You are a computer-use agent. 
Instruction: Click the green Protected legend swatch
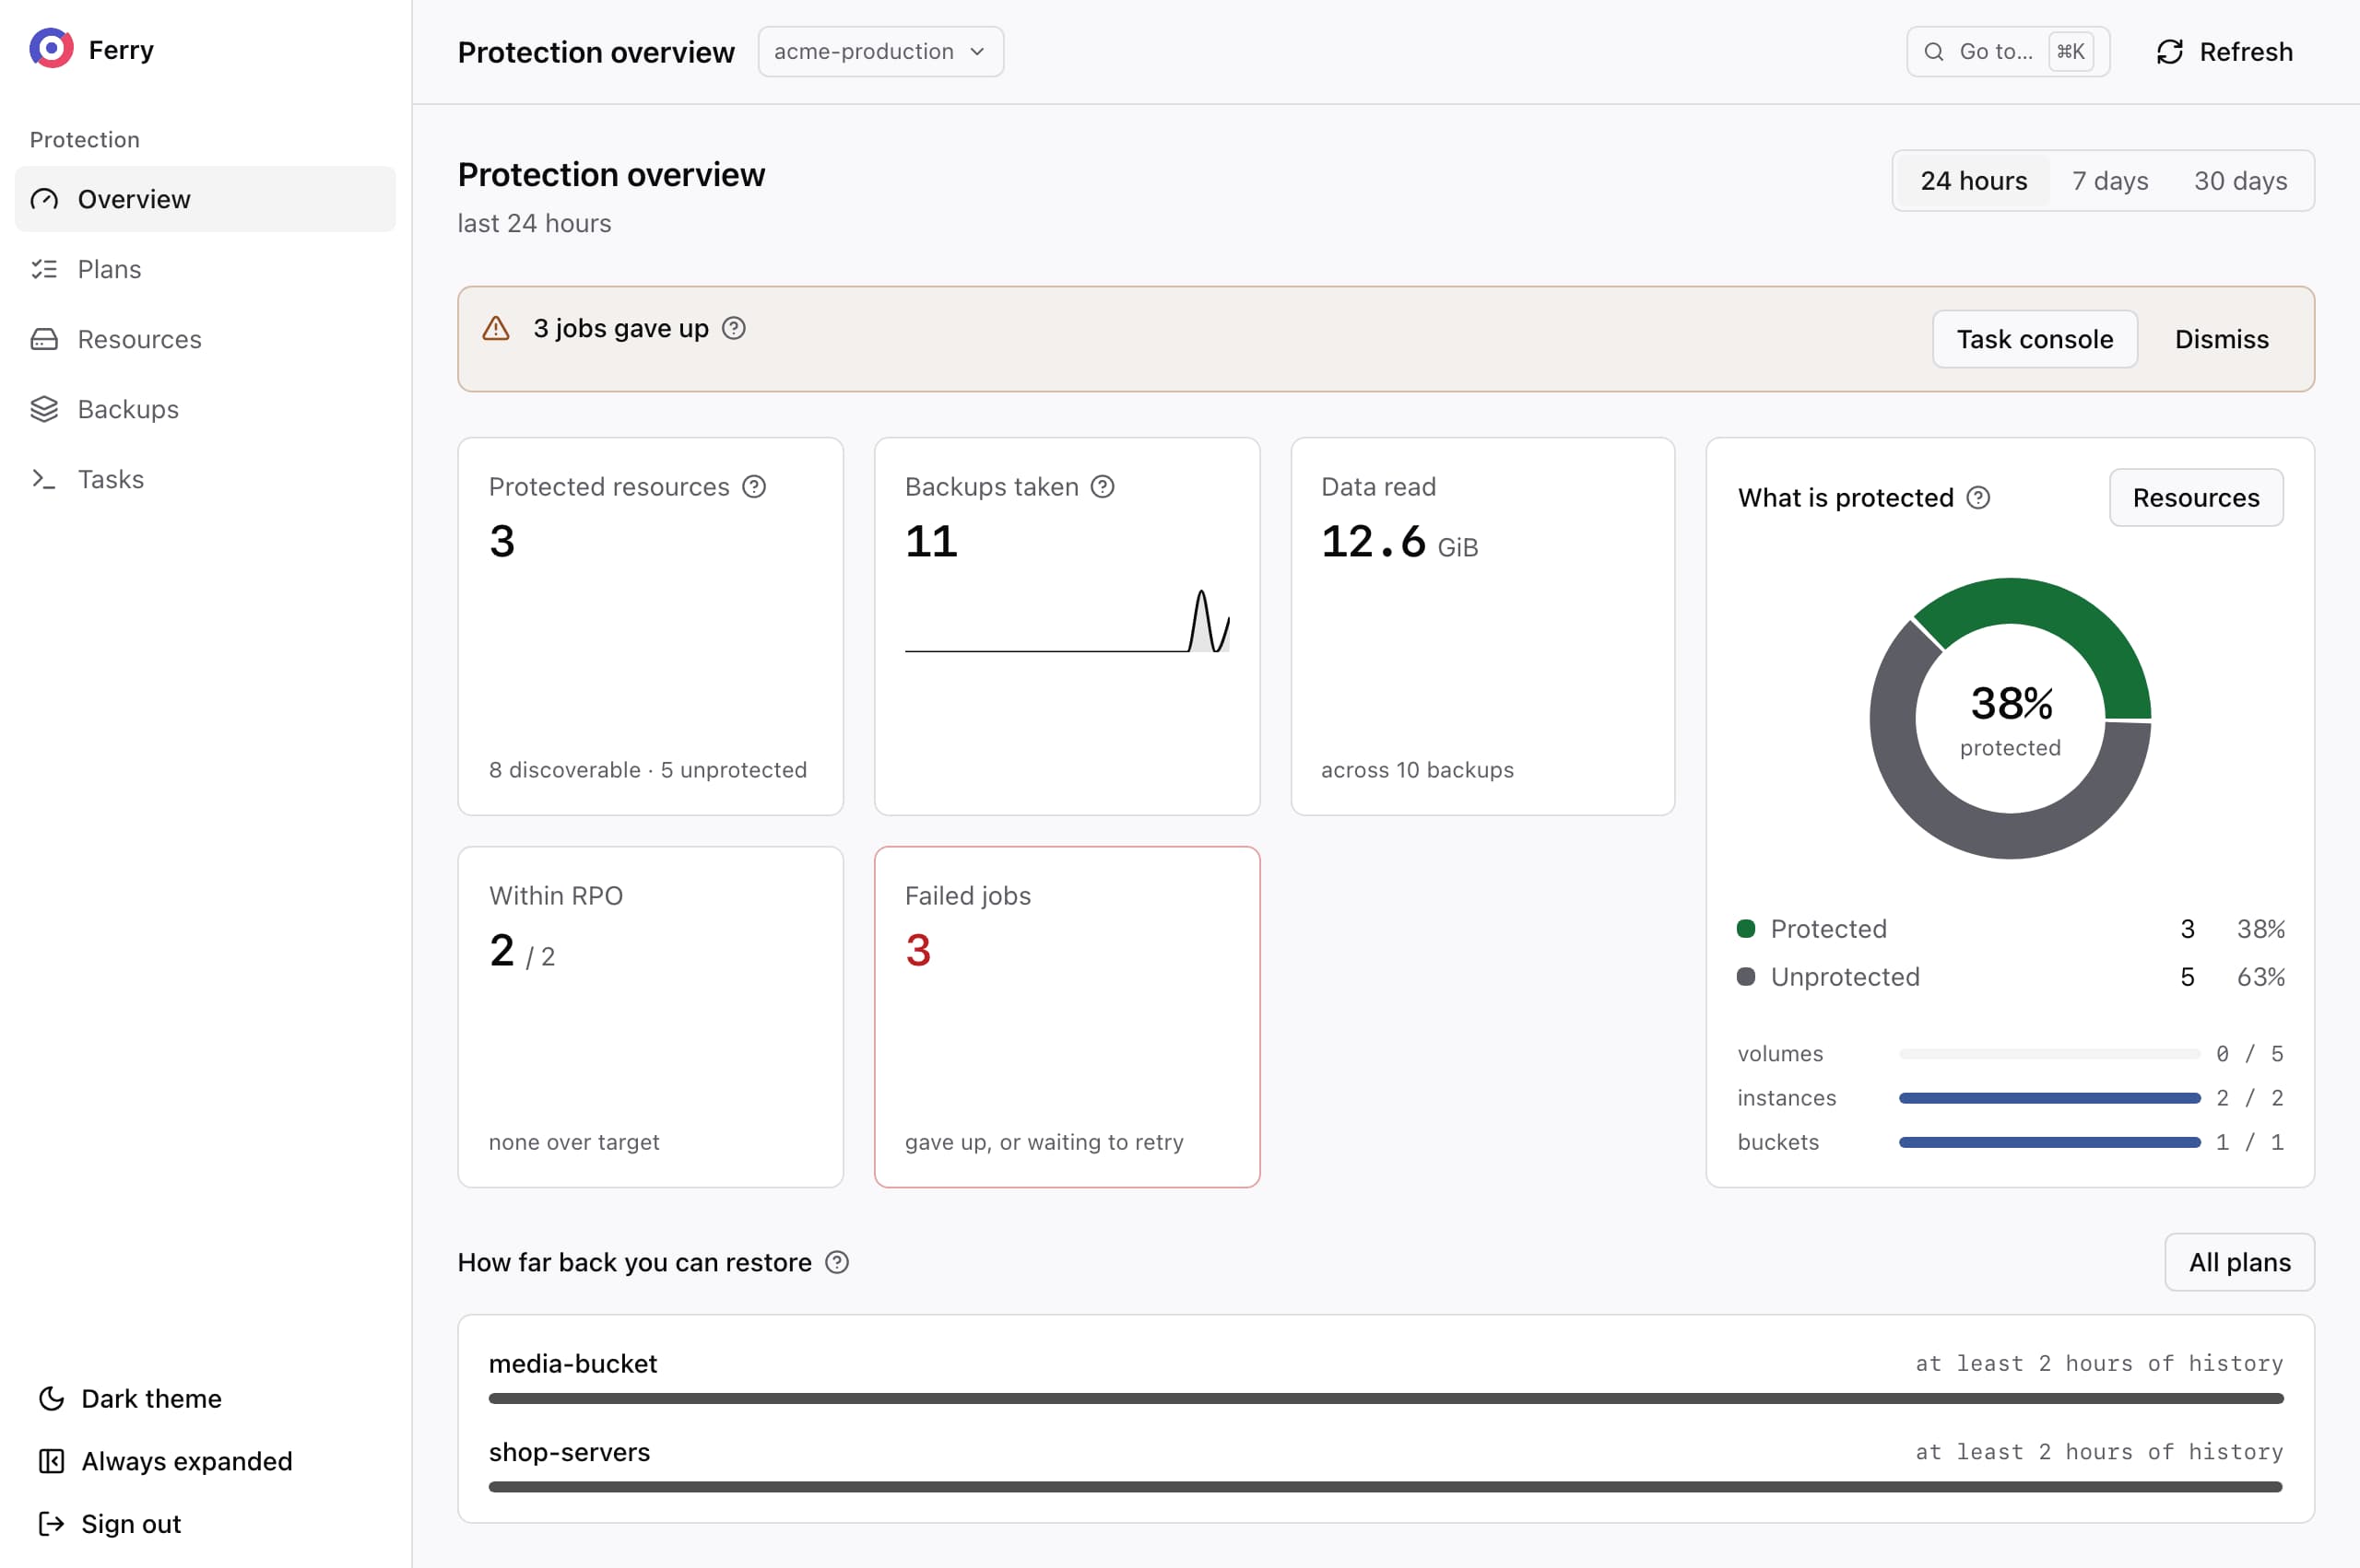tap(1746, 929)
